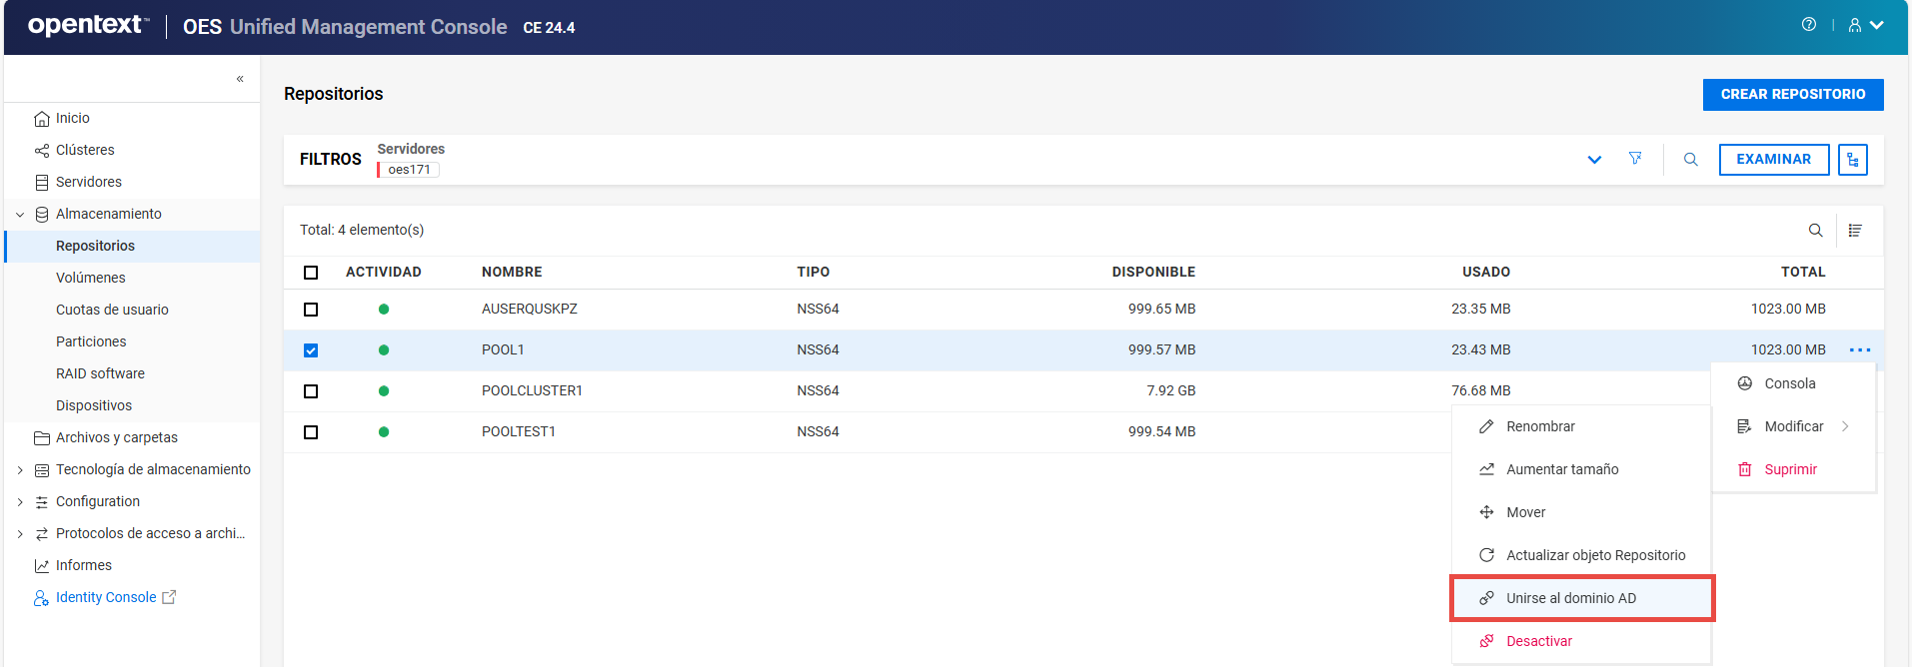Collapse the Almacenamiento tree section
This screenshot has height=667, width=1912.
[20, 215]
